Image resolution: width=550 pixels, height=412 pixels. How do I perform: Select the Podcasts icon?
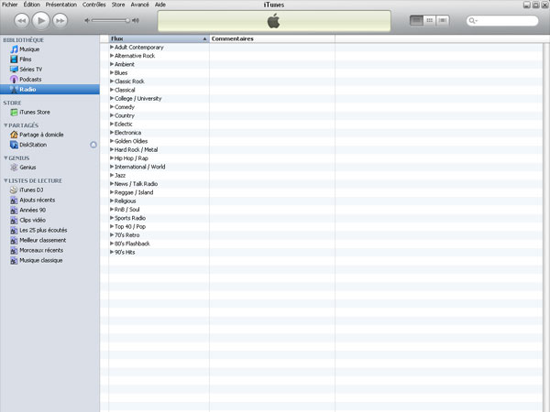click(x=14, y=79)
